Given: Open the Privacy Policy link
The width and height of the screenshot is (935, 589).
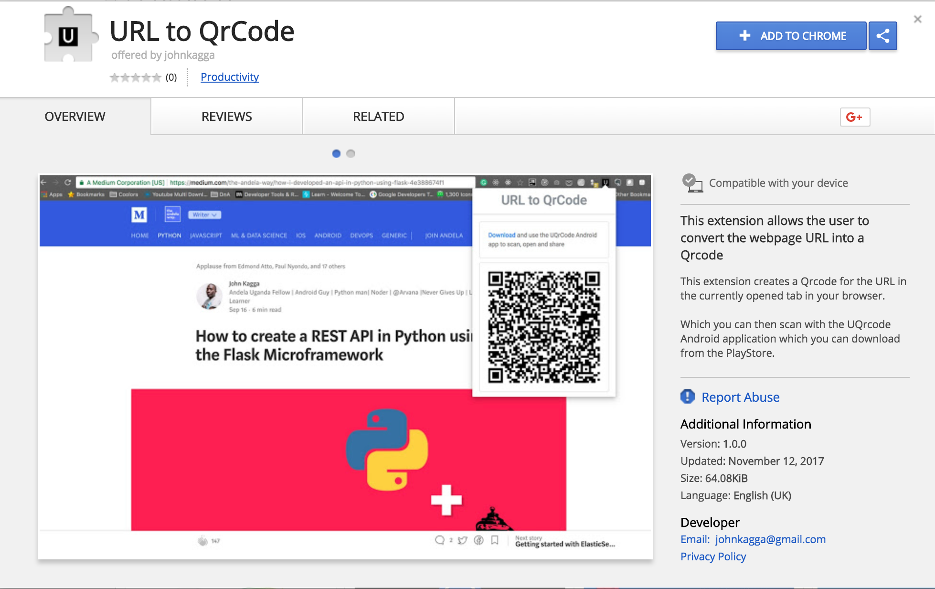Looking at the screenshot, I should point(713,557).
